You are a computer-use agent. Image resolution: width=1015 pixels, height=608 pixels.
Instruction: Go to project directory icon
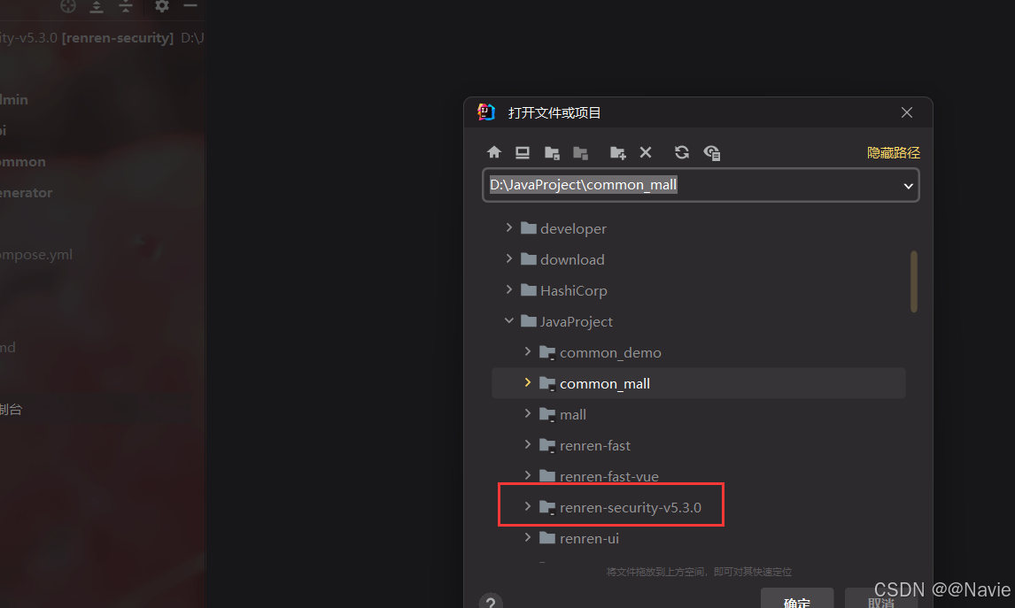(552, 152)
